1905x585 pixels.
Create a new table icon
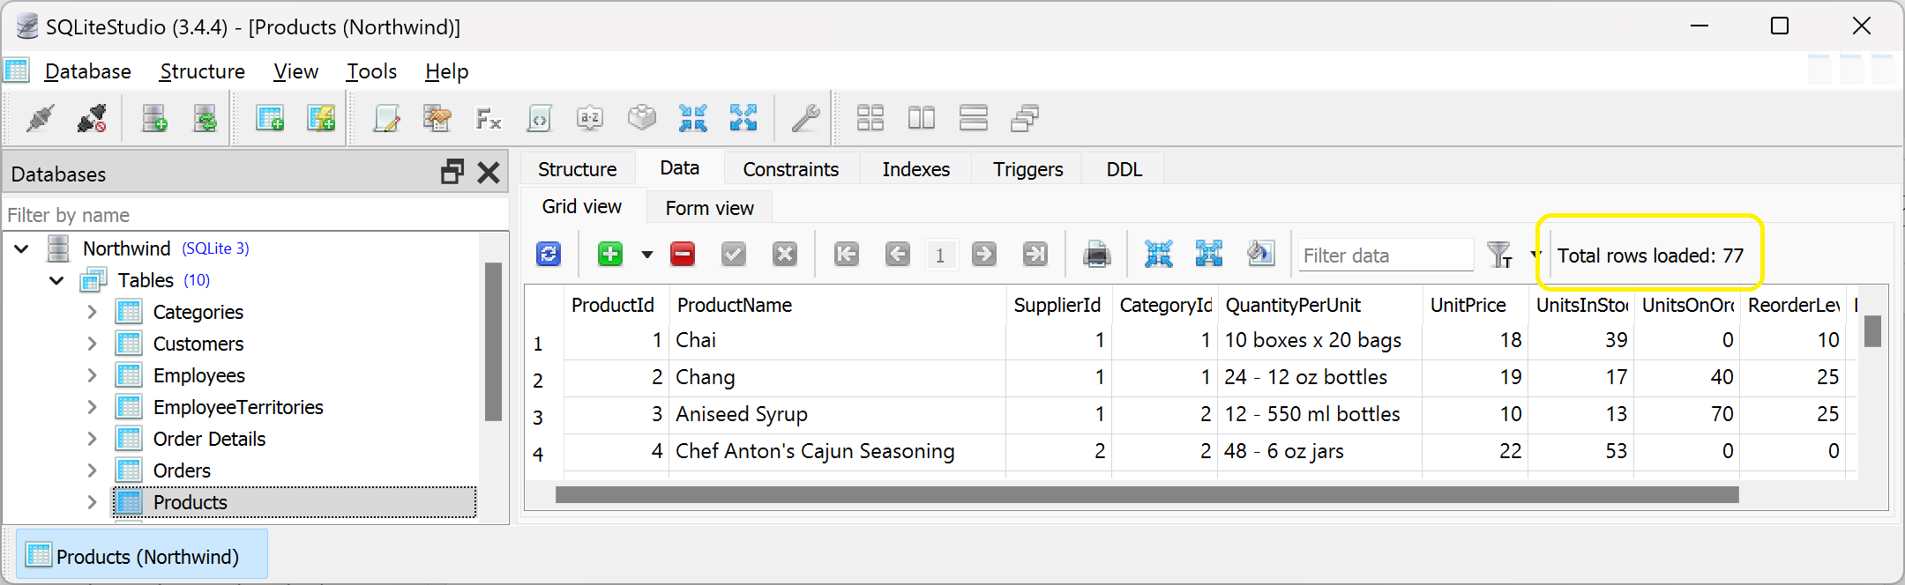269,117
